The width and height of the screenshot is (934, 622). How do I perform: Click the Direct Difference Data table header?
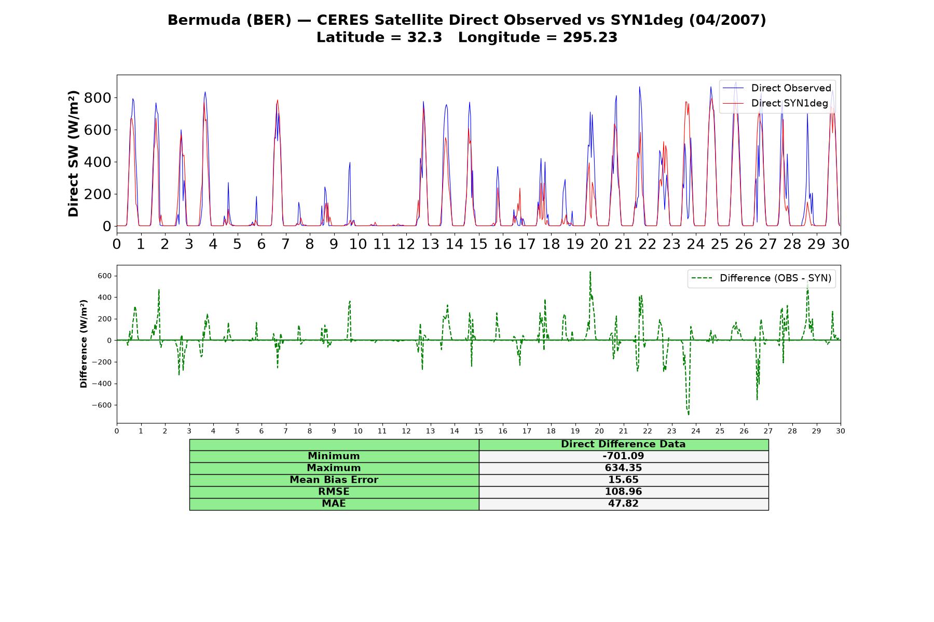coord(624,445)
